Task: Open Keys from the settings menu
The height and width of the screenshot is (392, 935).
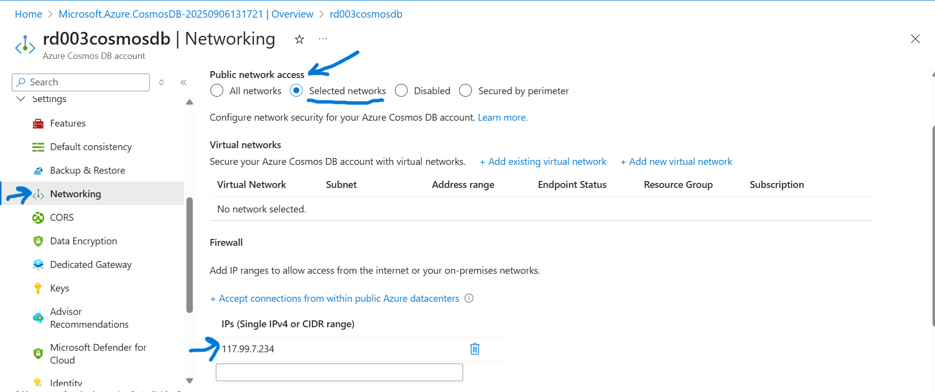Action: click(59, 288)
